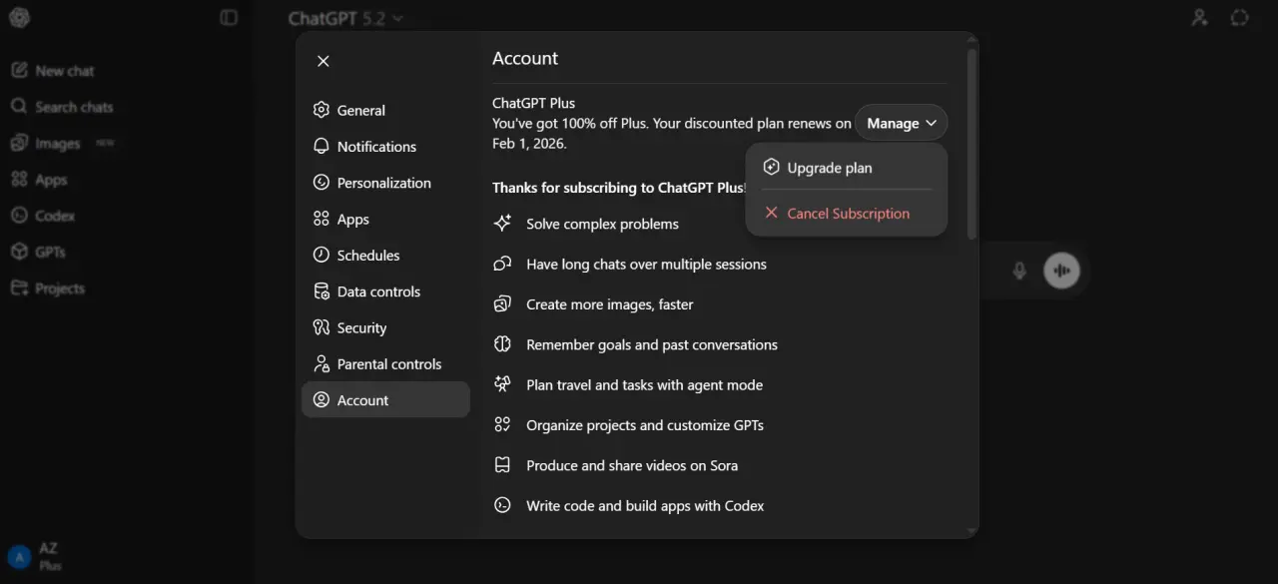The width and height of the screenshot is (1278, 584).
Task: Click the red X beside Cancel Subscription
Action: [771, 213]
